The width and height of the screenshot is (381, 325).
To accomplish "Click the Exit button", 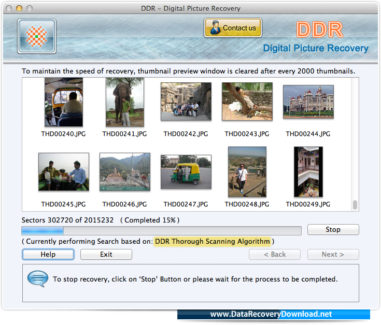I will click(106, 254).
